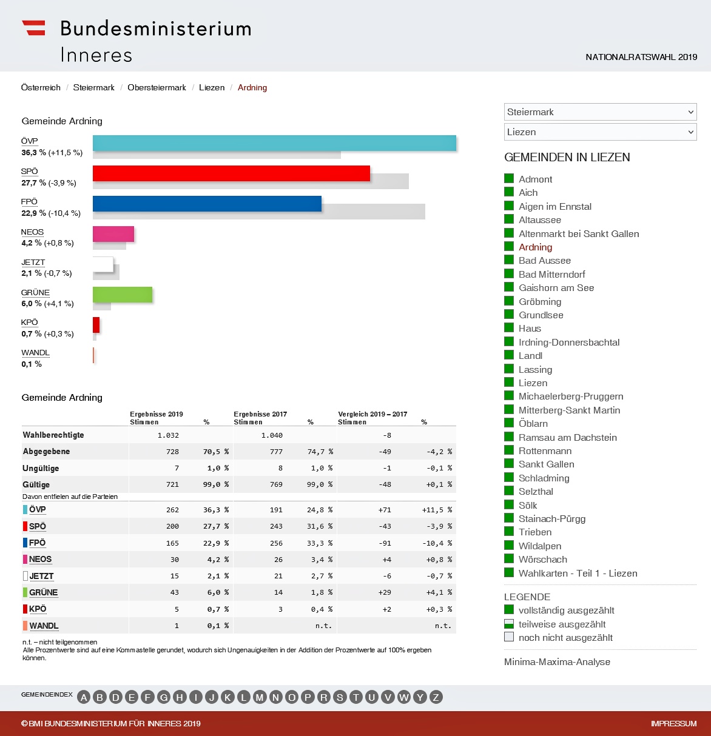Go to Österreich in the breadcrumb
The image size is (711, 736).
(x=41, y=88)
